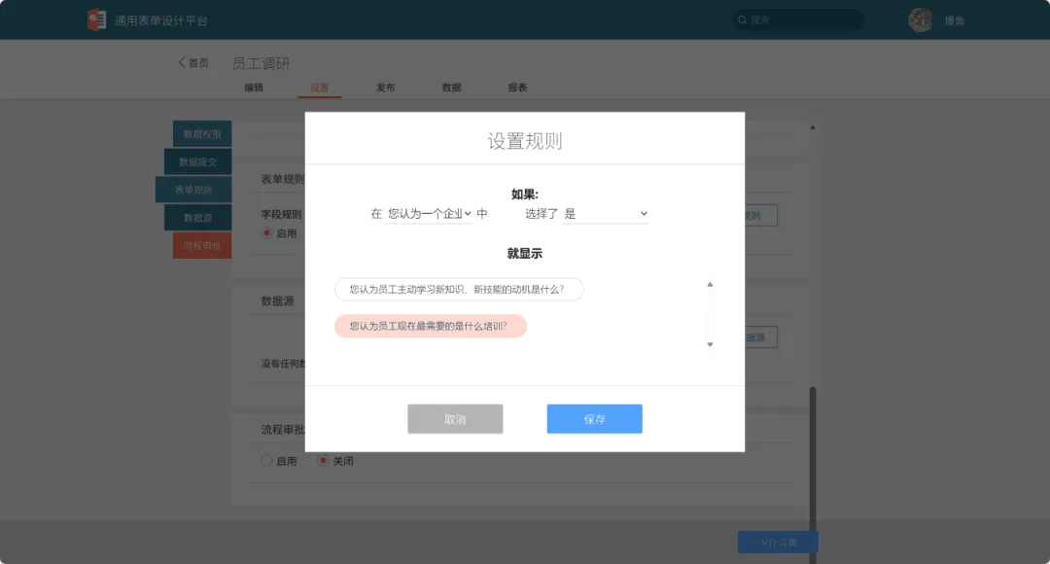Select 关闭 radio under 流程审批
Screen dimensions: 1050x564
click(x=324, y=461)
